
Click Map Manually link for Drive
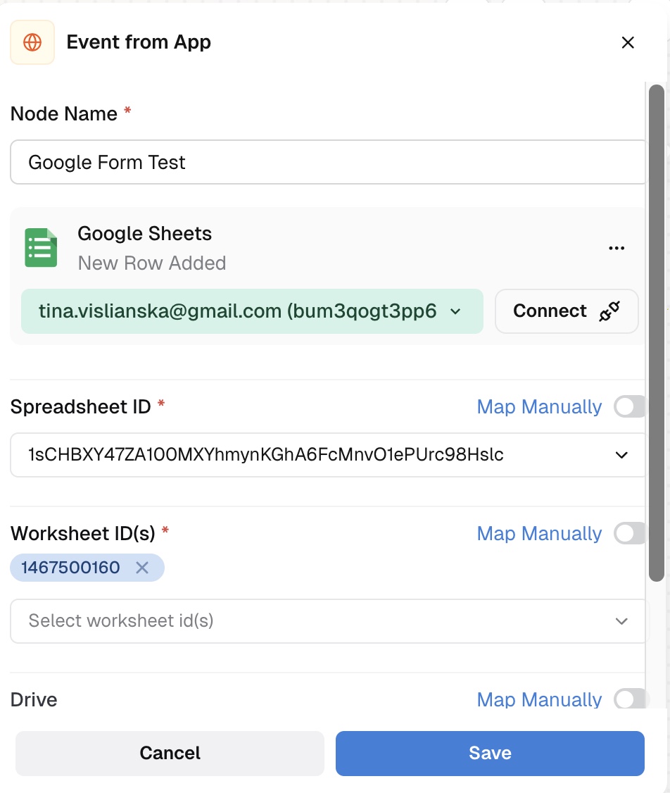539,700
